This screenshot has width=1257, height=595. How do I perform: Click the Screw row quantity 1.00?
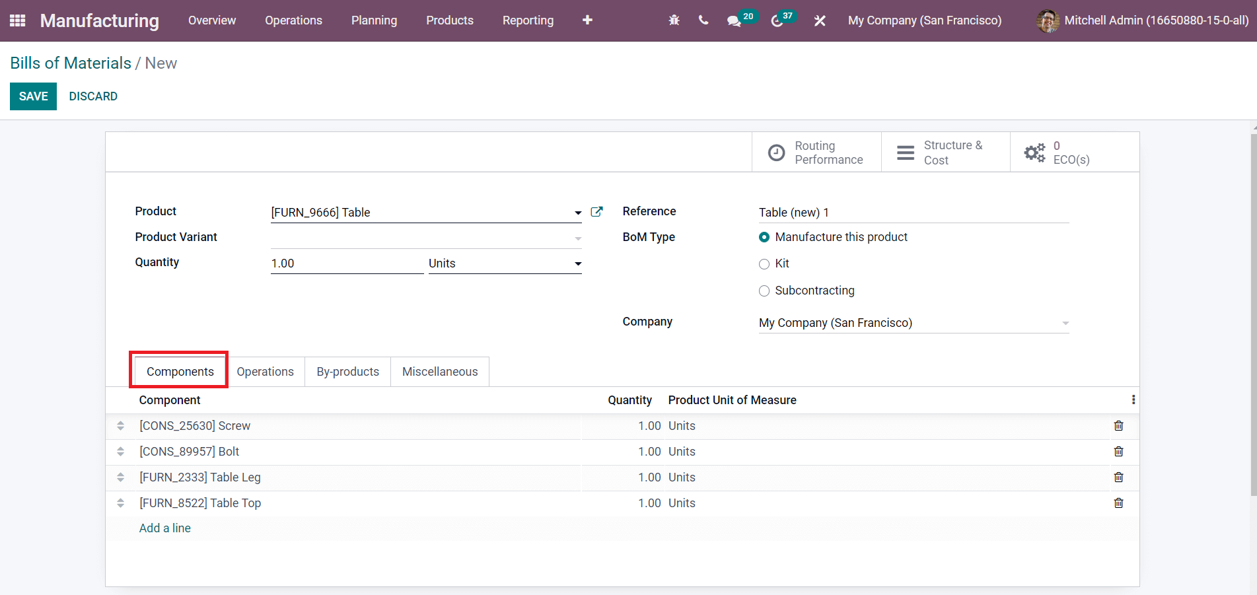[649, 426]
